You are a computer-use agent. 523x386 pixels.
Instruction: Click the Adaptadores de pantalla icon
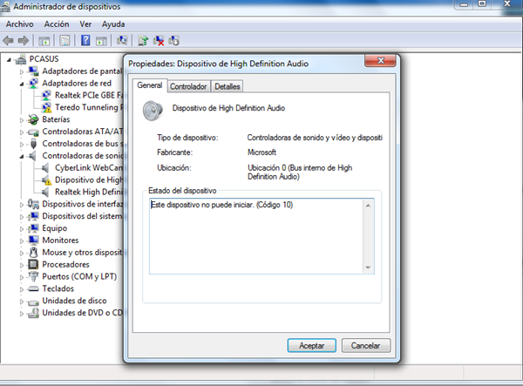33,71
